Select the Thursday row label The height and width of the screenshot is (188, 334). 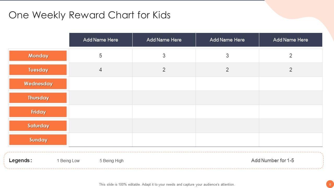click(38, 98)
